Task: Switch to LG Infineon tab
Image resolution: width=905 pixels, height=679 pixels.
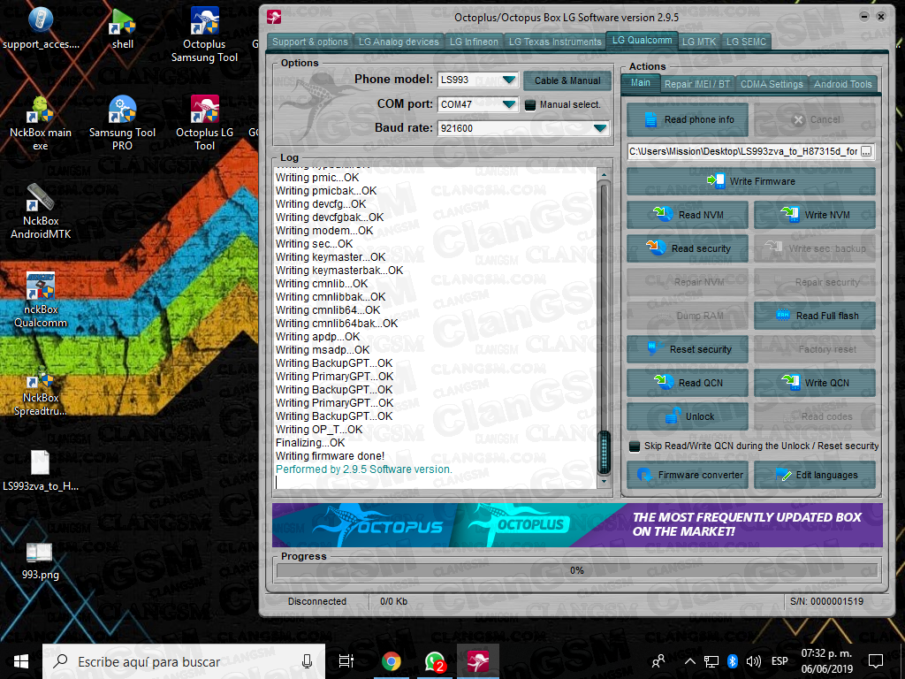Action: click(474, 42)
